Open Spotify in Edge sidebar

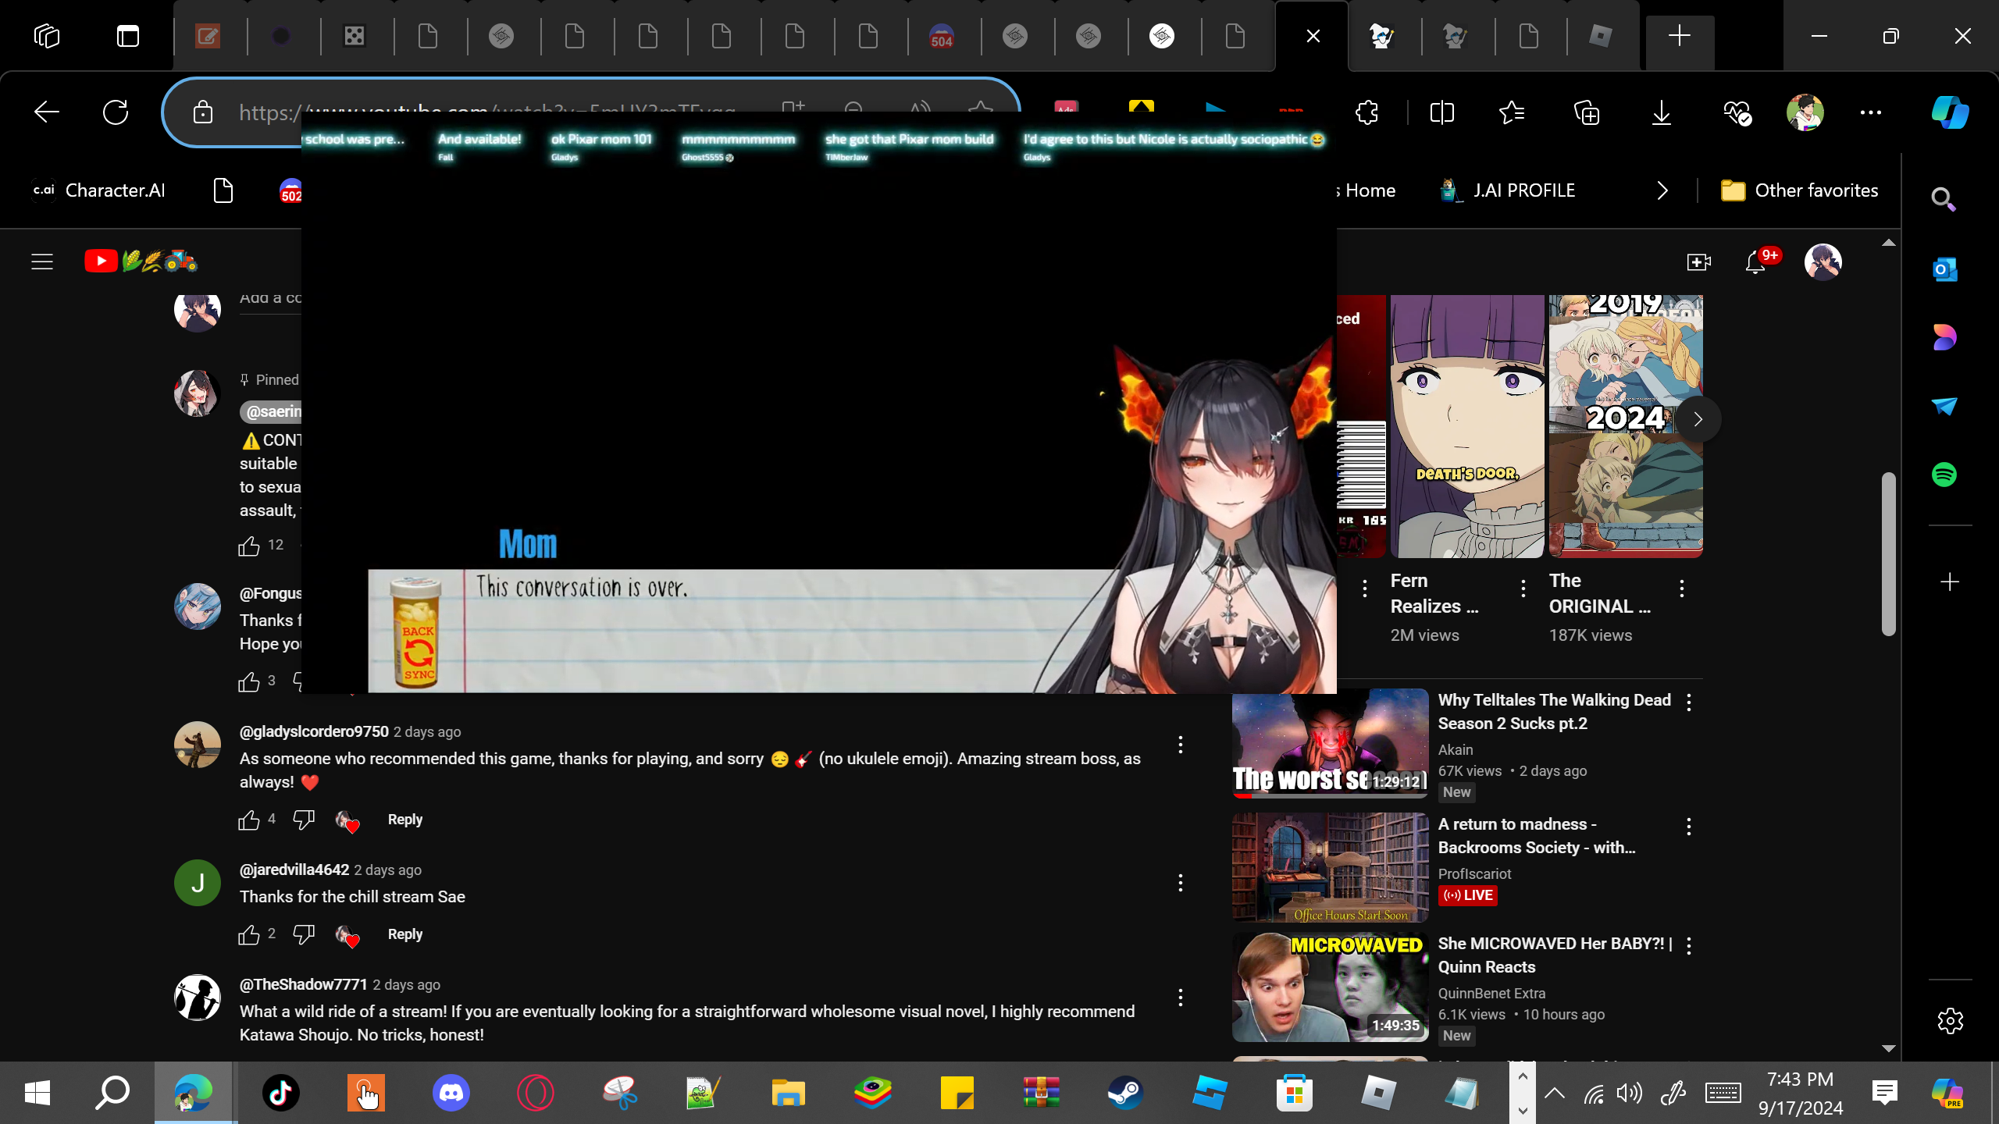click(1944, 475)
